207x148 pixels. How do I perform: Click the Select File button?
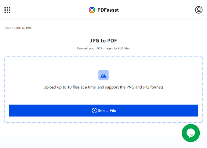pos(103,111)
